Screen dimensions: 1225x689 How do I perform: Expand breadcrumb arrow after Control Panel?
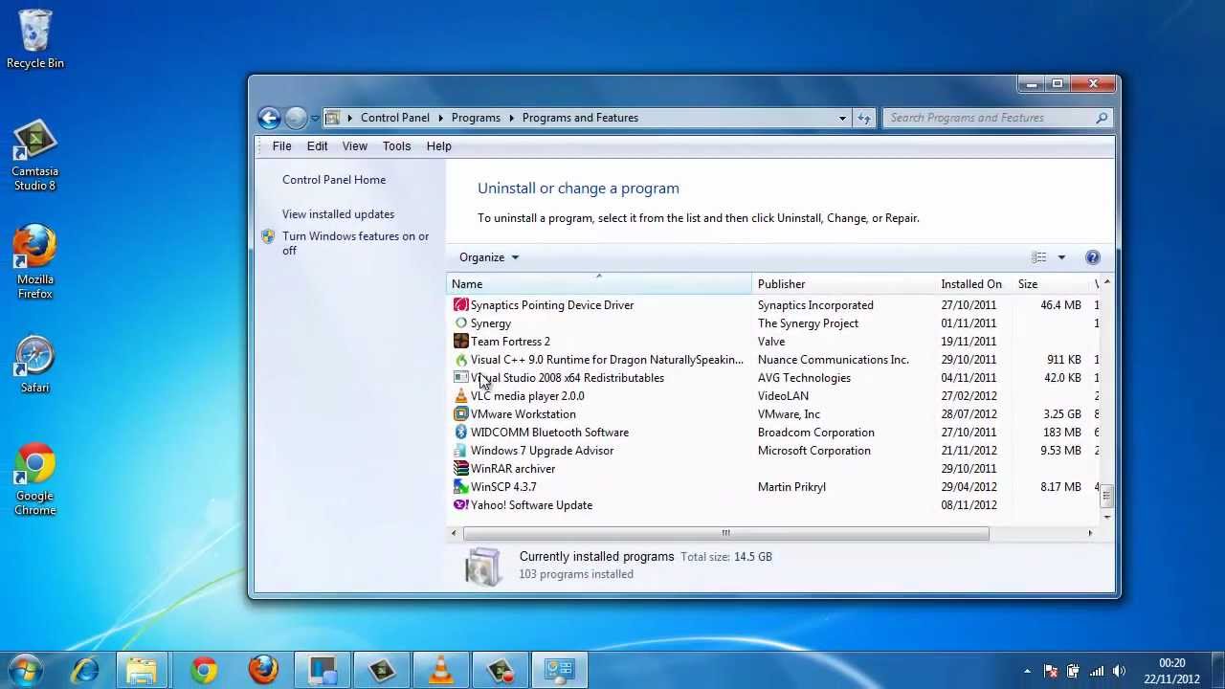coord(440,118)
